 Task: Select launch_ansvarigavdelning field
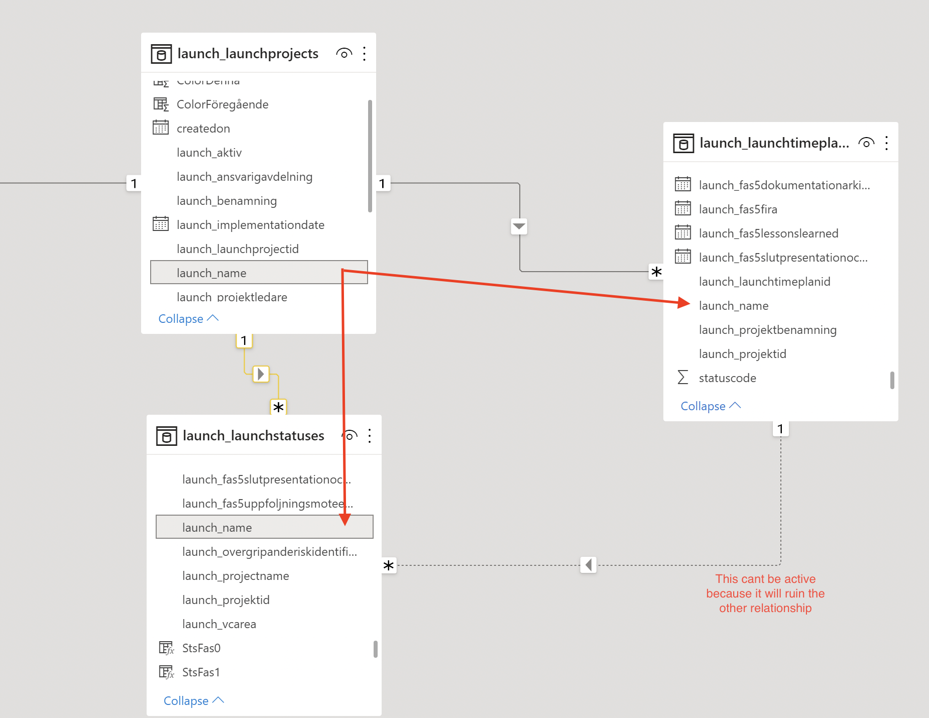pyautogui.click(x=259, y=177)
